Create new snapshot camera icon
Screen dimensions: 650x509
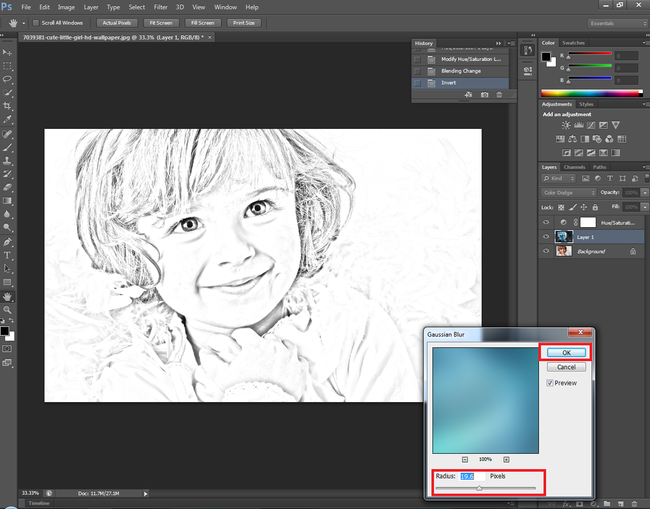coord(484,95)
